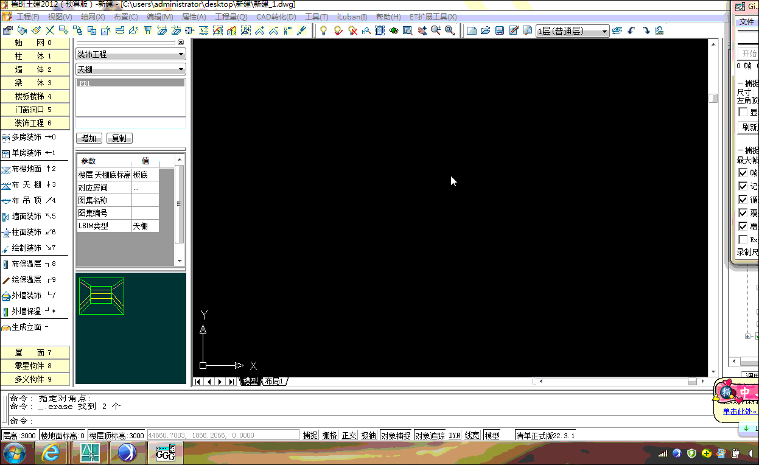The height and width of the screenshot is (465, 759).
Task: Click the zoom window icon in toolbar
Action: tap(449, 30)
